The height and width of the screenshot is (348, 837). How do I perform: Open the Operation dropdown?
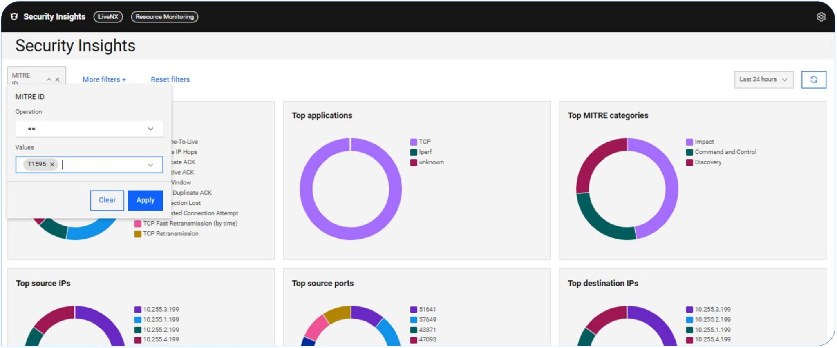click(89, 129)
